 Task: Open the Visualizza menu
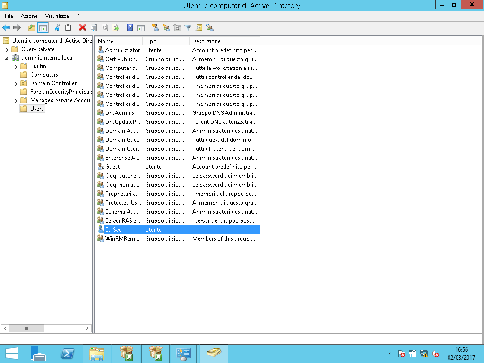(57, 16)
